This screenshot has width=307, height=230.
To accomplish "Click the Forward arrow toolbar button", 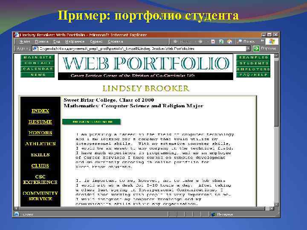I will click(200, 42).
